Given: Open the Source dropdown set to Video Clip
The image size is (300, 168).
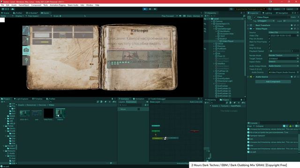Looking at the screenshot, I should coord(284,32).
